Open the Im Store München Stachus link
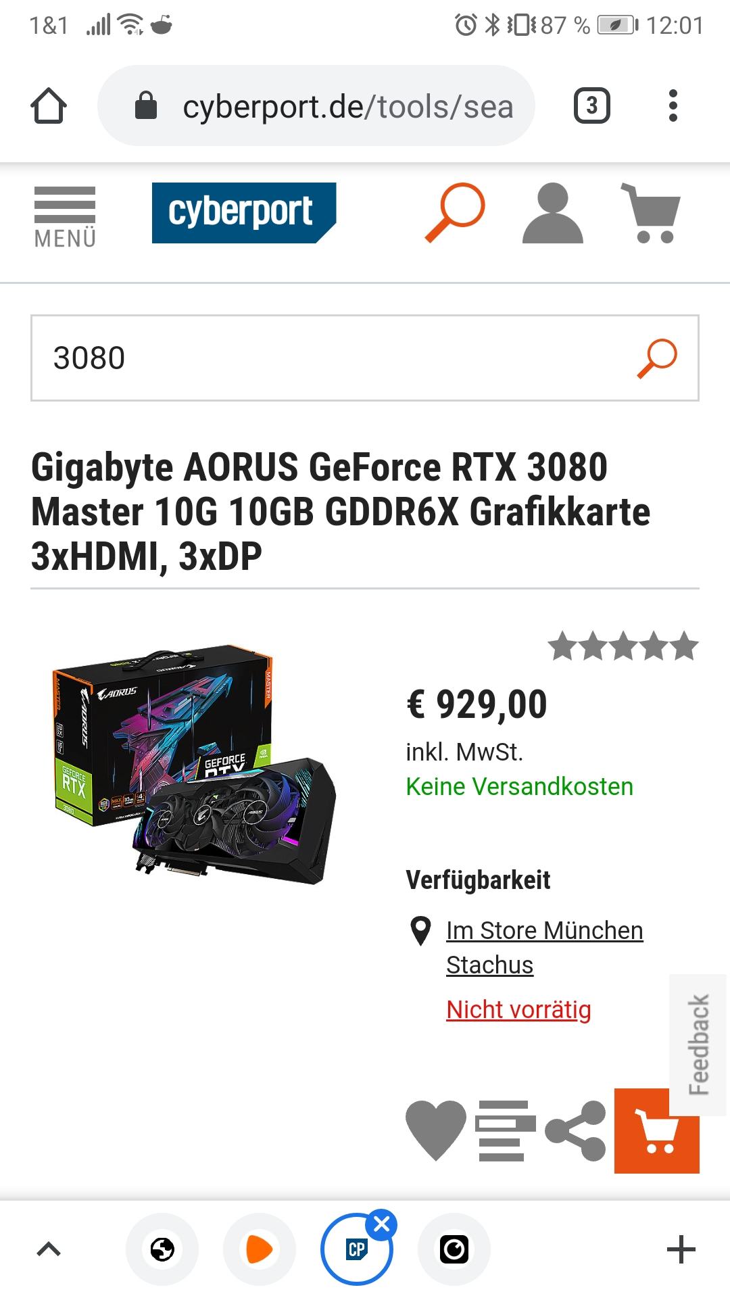The height and width of the screenshot is (1298, 730). click(544, 948)
